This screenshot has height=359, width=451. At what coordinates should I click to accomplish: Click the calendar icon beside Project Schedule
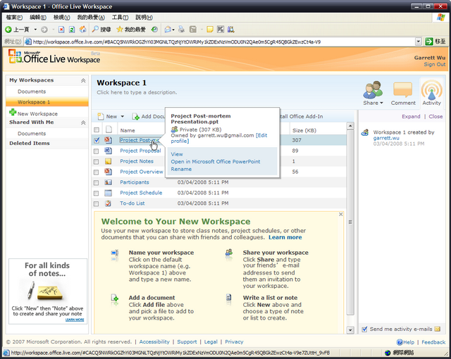108,193
